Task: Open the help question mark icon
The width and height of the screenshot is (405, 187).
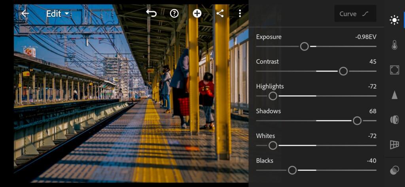Action: (x=174, y=13)
